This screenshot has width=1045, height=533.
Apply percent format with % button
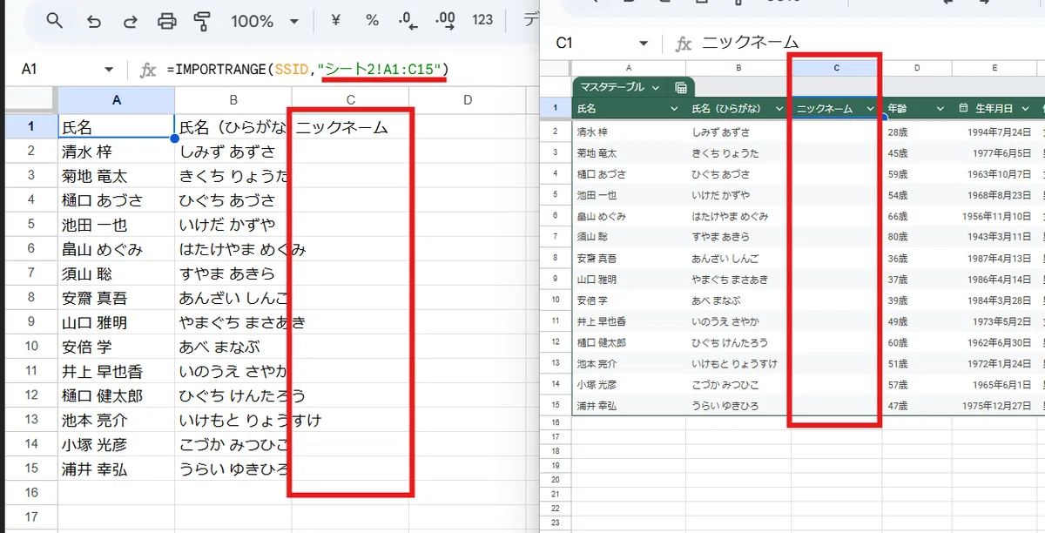(x=372, y=20)
